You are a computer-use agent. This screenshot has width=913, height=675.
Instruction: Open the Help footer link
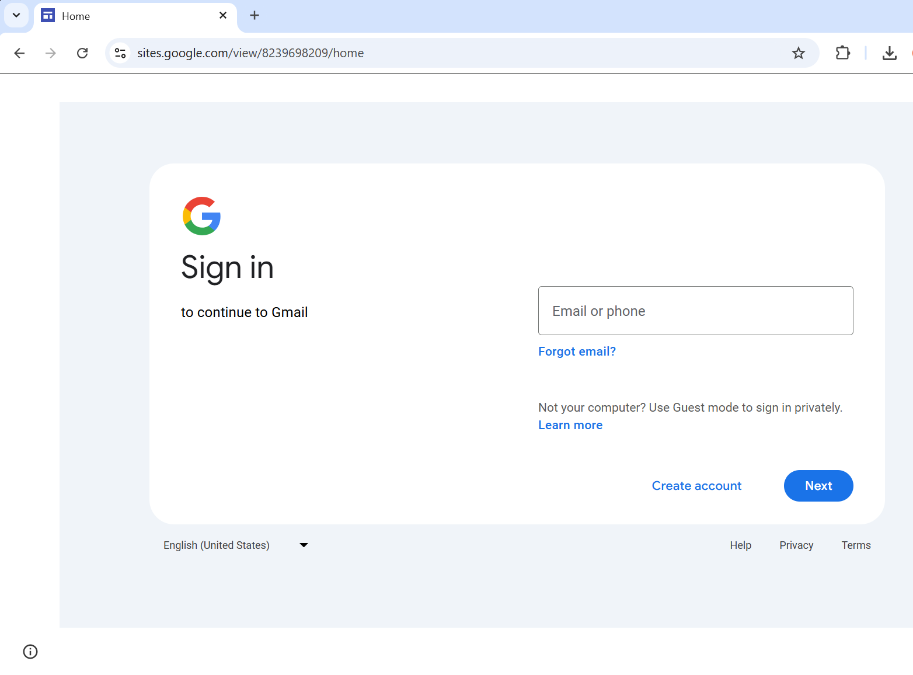[740, 545]
